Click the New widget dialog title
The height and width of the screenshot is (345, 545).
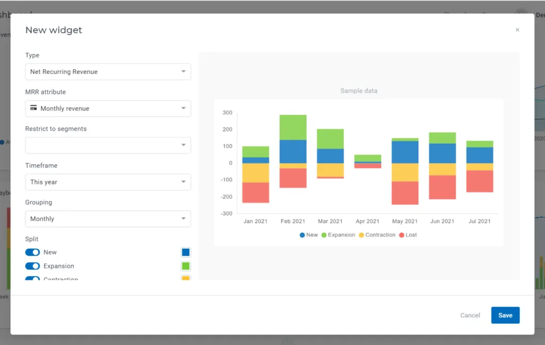click(54, 30)
